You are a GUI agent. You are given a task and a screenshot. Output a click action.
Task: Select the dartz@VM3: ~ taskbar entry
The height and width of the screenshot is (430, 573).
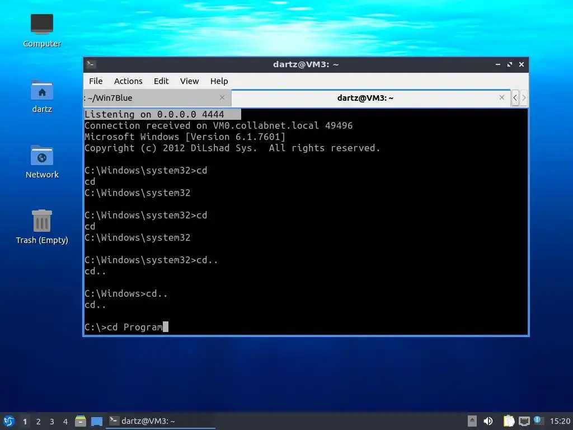(x=161, y=421)
